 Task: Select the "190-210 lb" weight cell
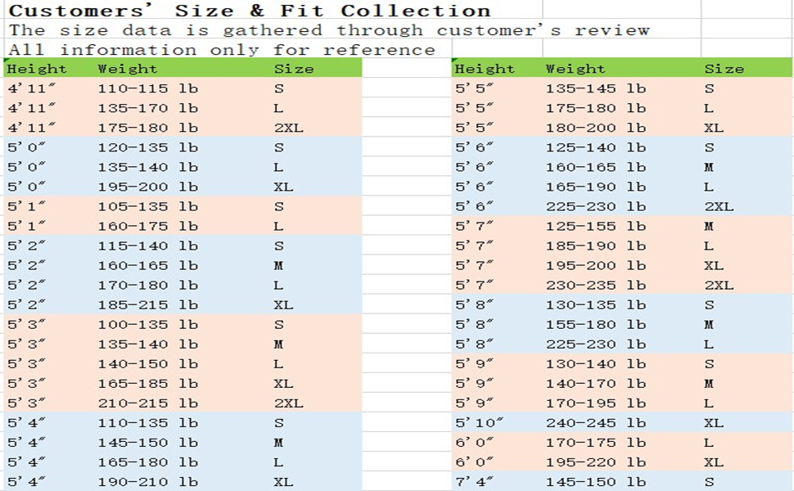coord(148,481)
